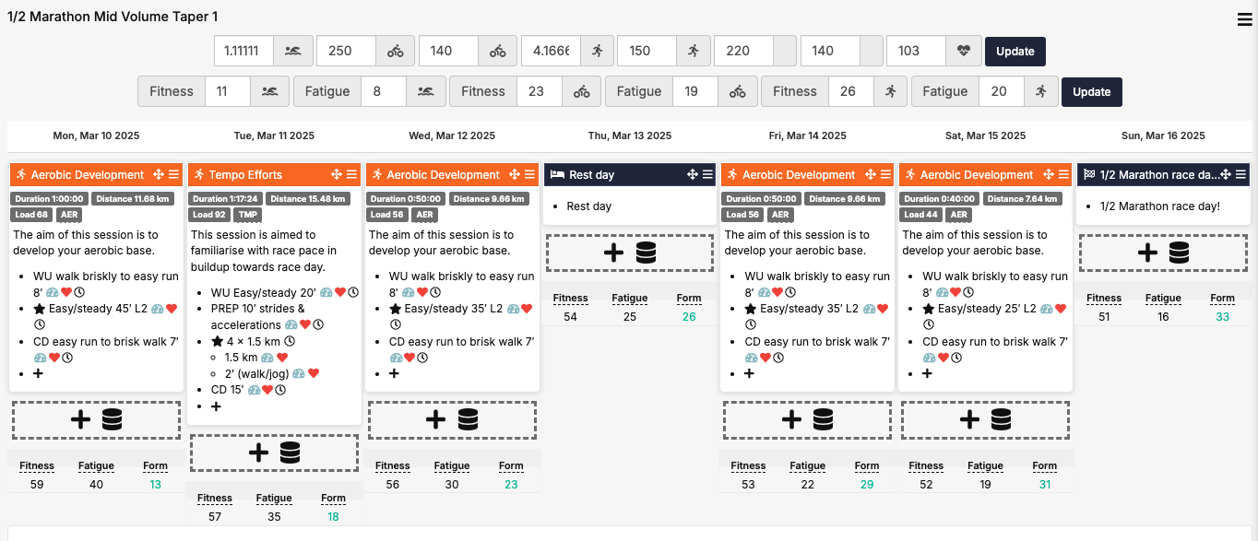The width and height of the screenshot is (1258, 541).
Task: Expand the Friday Aerobic Development options menu
Action: (885, 174)
